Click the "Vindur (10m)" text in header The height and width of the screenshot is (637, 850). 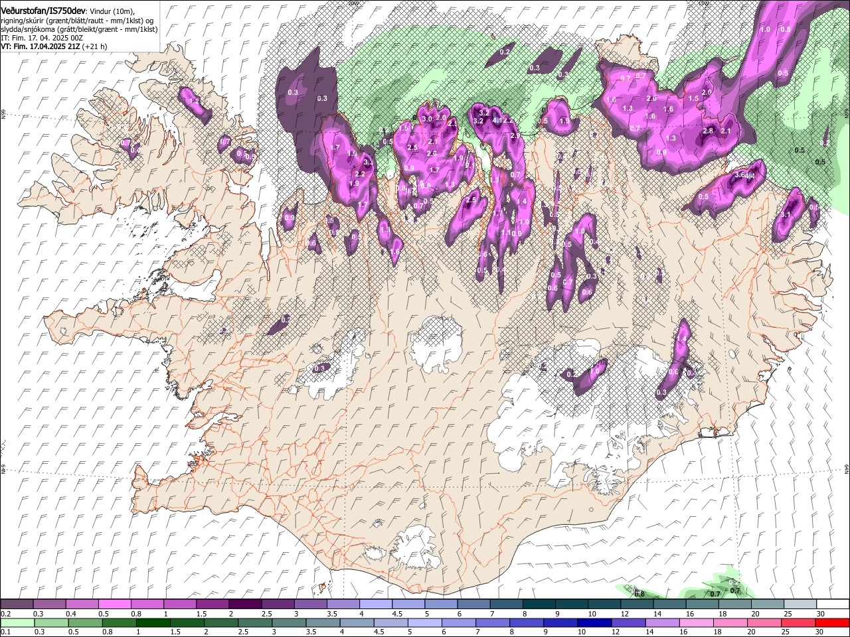click(112, 12)
